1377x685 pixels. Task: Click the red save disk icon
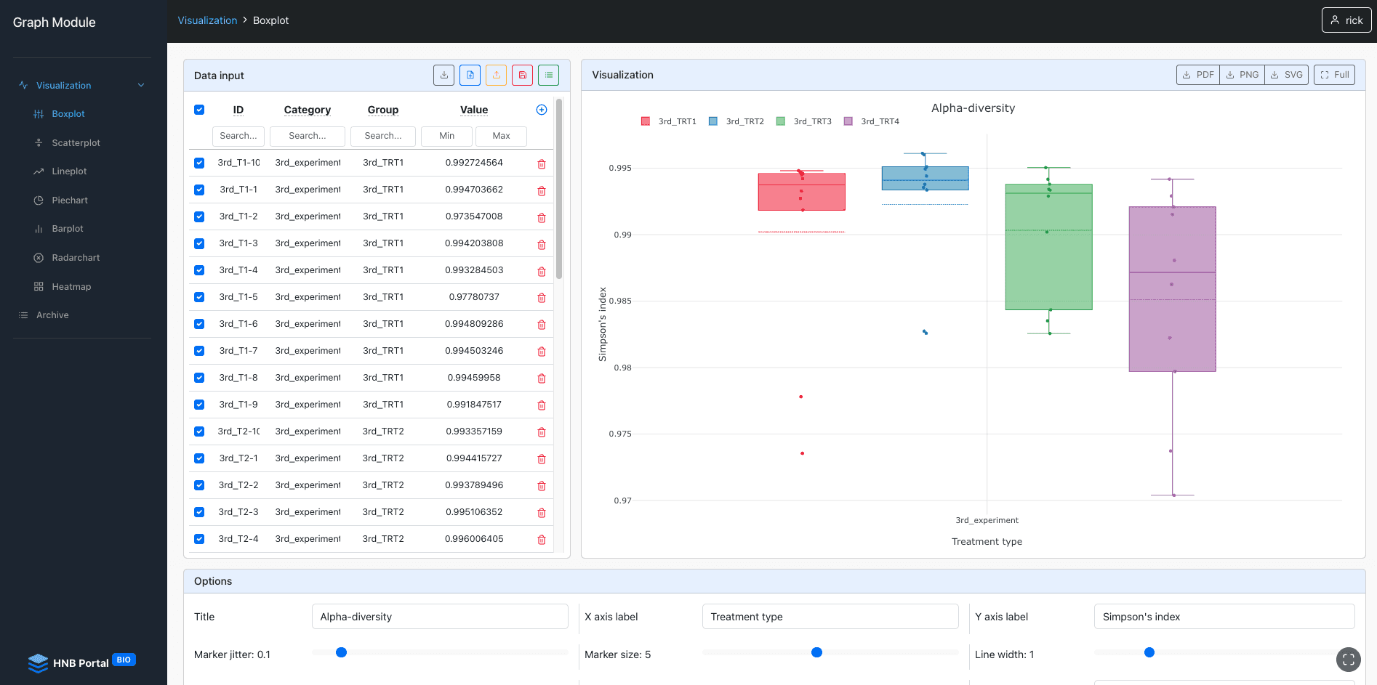(x=522, y=75)
